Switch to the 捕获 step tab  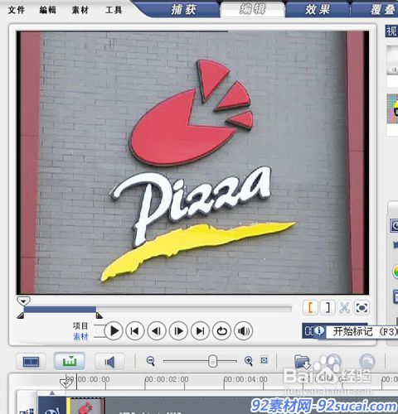[183, 10]
